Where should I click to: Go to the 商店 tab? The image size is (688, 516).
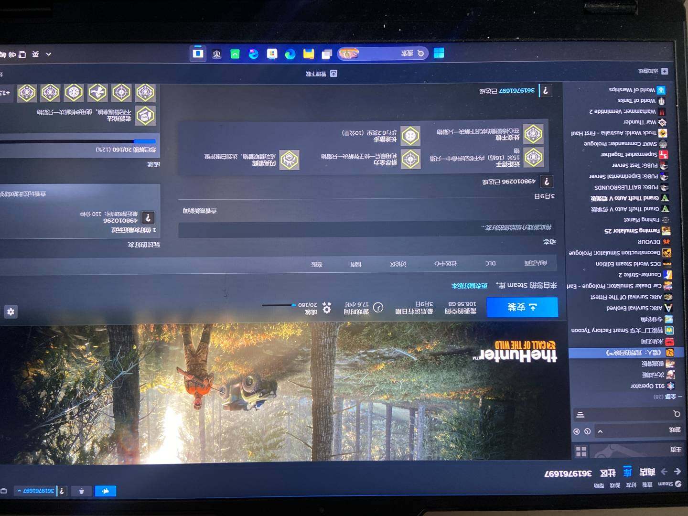coord(647,472)
